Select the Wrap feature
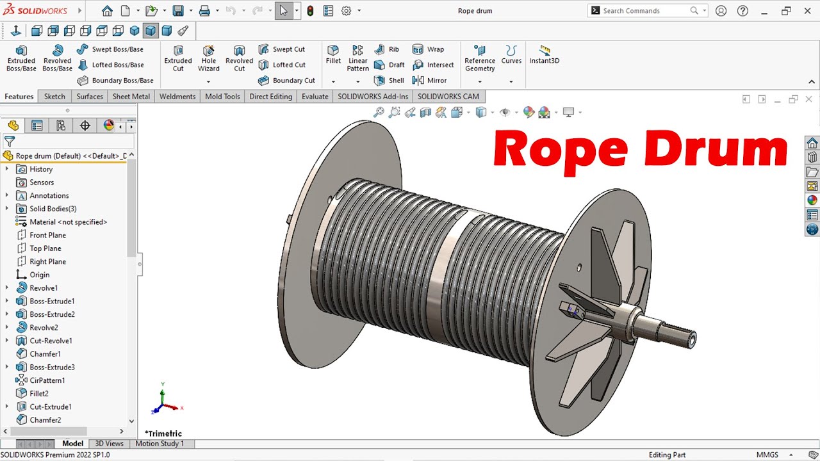820x461 pixels. click(429, 49)
